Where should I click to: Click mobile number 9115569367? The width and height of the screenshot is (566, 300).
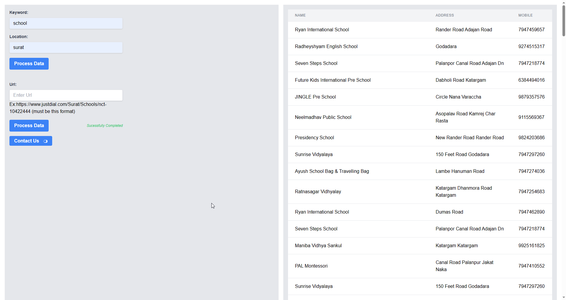[x=531, y=117]
